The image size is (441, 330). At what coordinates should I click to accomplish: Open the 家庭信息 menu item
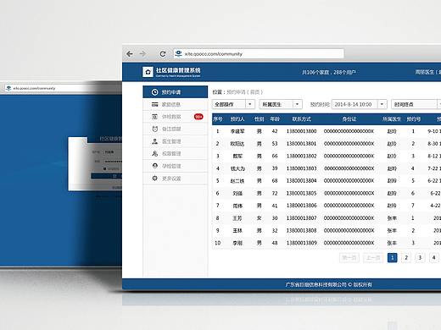point(176,104)
